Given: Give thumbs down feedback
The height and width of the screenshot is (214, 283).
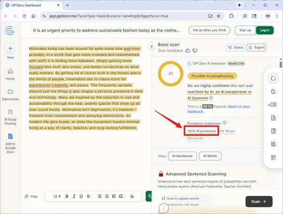Looking at the screenshot, I should point(195,51).
